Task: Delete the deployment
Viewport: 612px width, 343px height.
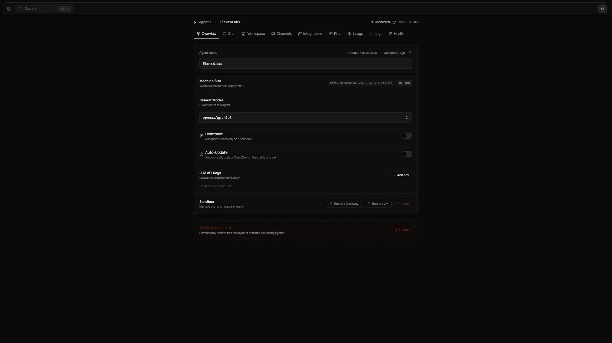Action: [402, 230]
